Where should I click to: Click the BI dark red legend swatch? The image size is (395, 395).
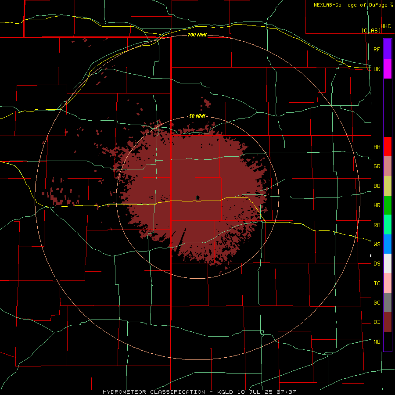pos(388,322)
